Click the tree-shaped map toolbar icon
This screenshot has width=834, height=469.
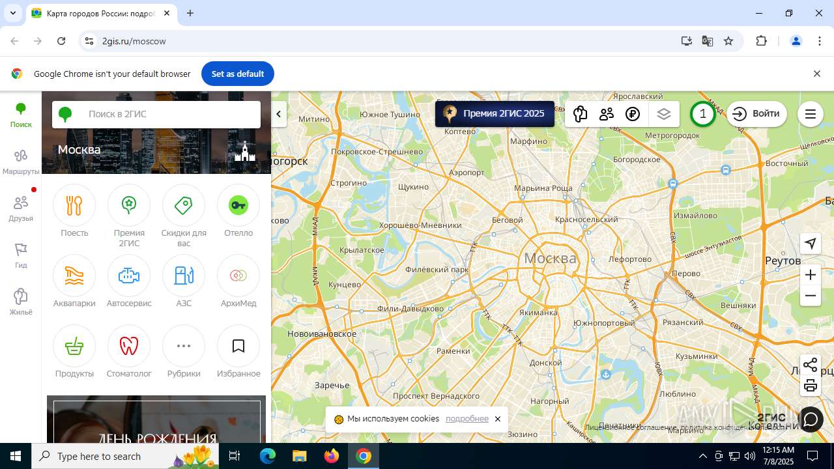(580, 114)
